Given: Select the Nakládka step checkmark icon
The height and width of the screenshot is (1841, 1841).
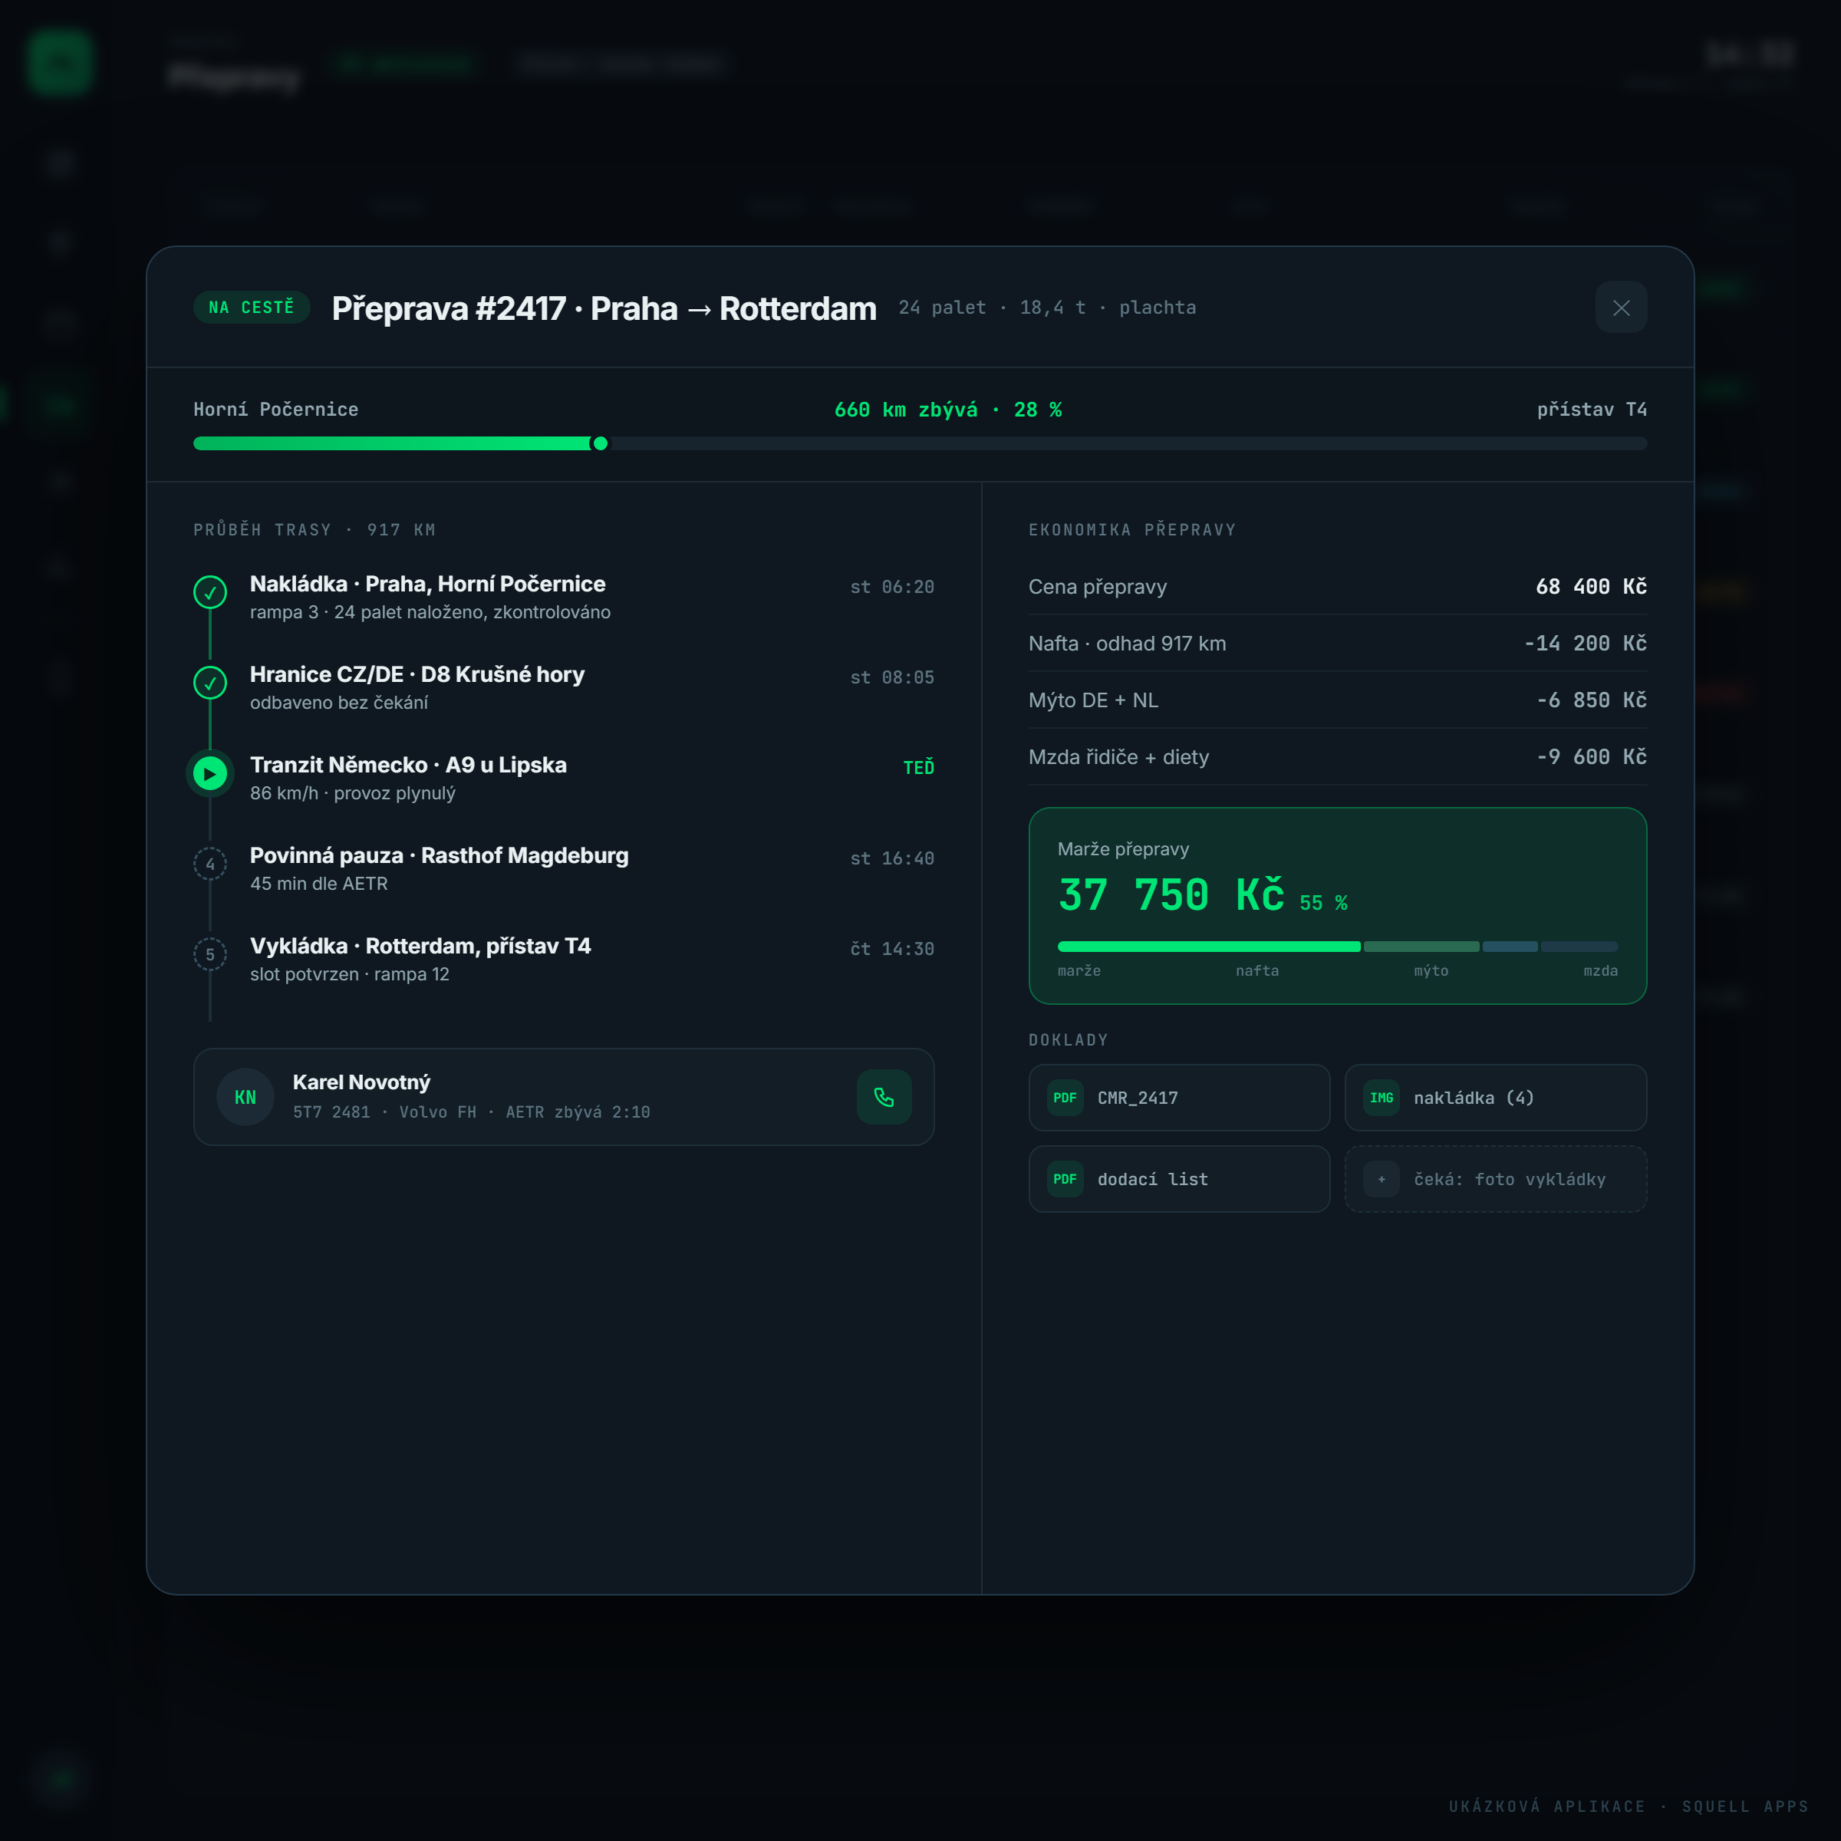Looking at the screenshot, I should [211, 591].
